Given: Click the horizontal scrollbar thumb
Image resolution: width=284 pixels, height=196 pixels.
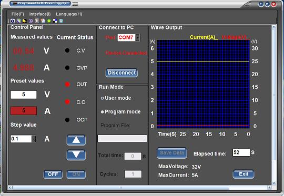Looking at the screenshot, I should pos(120,187).
